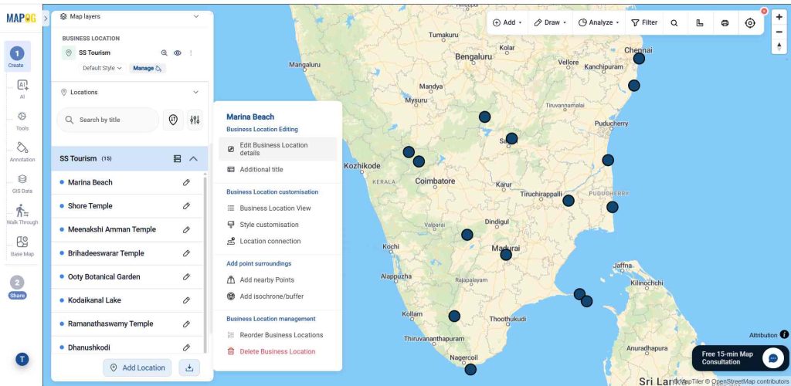The width and height of the screenshot is (791, 386).
Task: Click the location pin sort button beside search
Action: pyautogui.click(x=173, y=120)
